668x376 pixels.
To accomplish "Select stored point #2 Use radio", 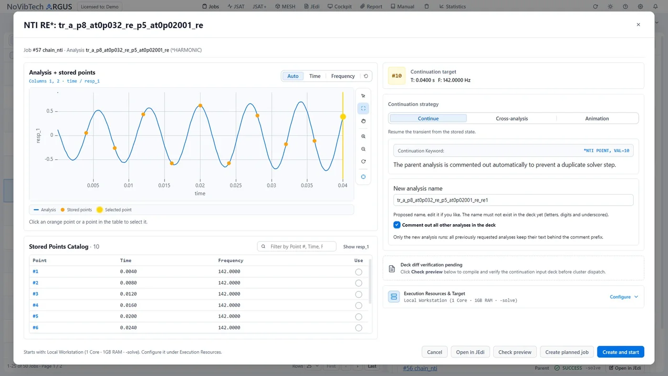I will pos(358,283).
